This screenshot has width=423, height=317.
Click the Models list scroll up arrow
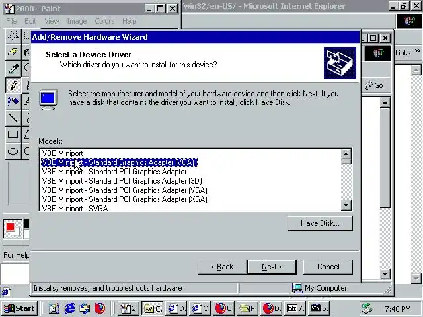(346, 154)
